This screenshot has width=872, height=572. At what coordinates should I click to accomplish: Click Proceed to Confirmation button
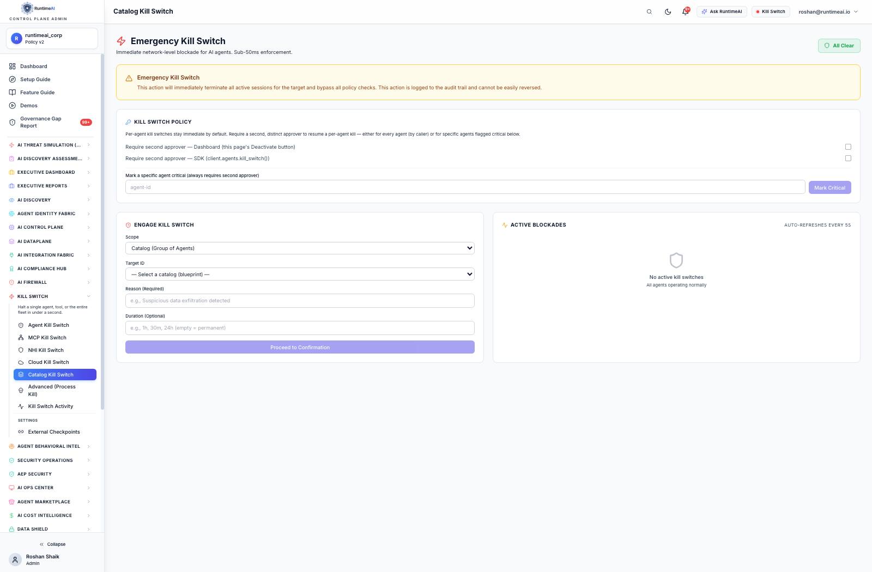[x=300, y=347]
